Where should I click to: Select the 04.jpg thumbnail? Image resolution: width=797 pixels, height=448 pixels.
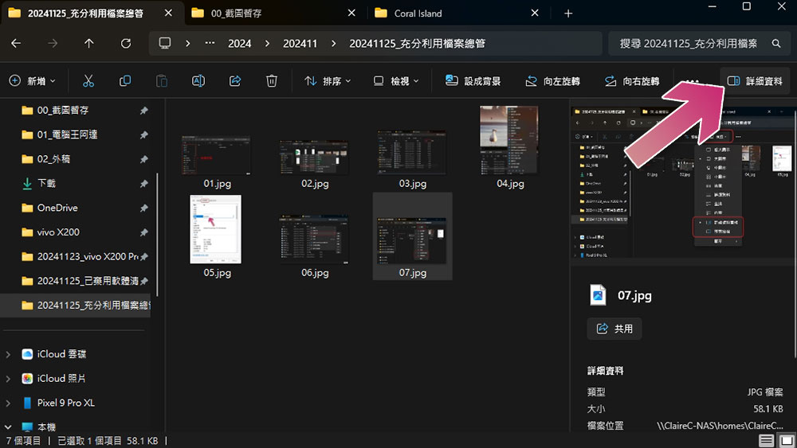coord(510,147)
